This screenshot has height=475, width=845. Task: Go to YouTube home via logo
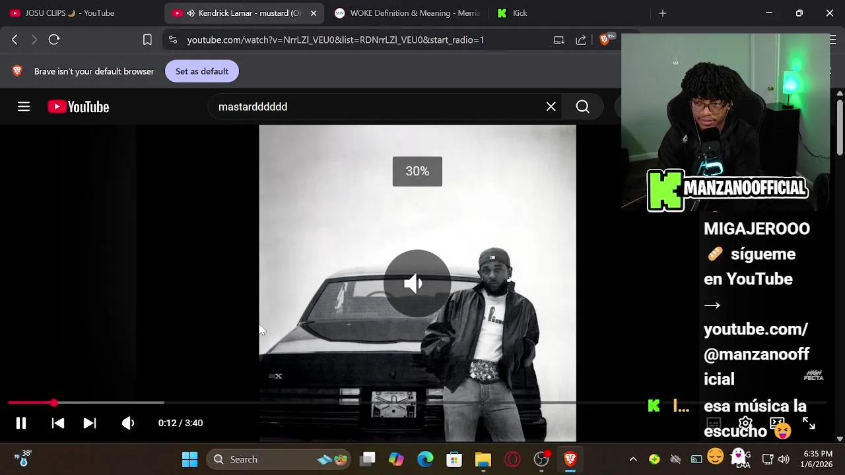coord(79,107)
